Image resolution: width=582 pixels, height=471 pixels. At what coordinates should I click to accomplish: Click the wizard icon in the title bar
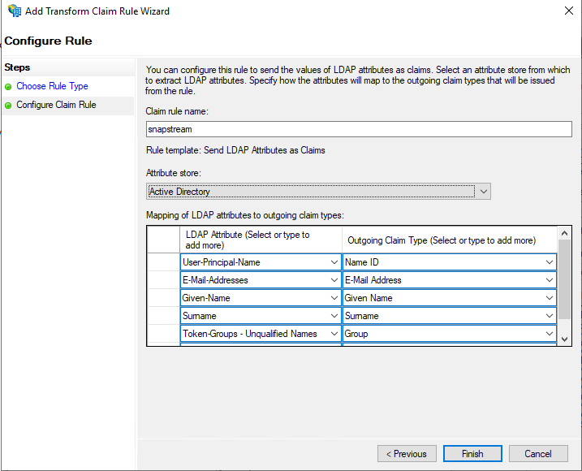click(x=15, y=11)
